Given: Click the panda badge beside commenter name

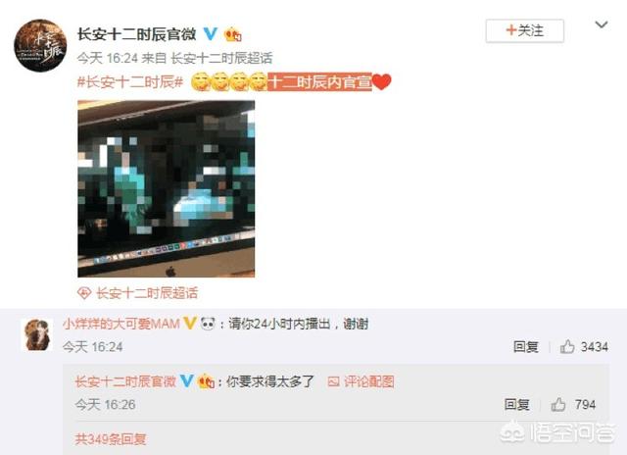Looking at the screenshot, I should (208, 323).
